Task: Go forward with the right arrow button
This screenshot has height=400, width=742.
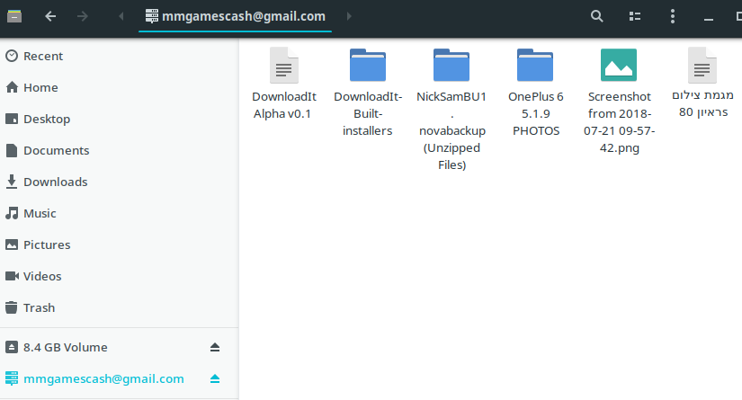Action: click(83, 16)
